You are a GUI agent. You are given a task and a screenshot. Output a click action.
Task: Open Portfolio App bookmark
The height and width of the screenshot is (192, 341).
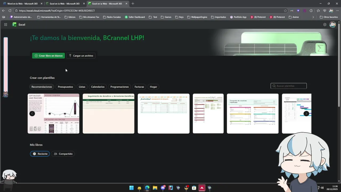pyautogui.click(x=238, y=17)
